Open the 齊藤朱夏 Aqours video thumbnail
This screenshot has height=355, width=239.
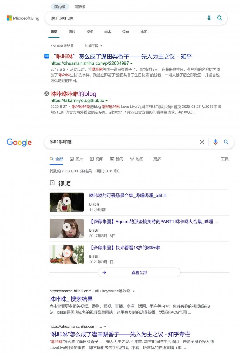click(66, 229)
